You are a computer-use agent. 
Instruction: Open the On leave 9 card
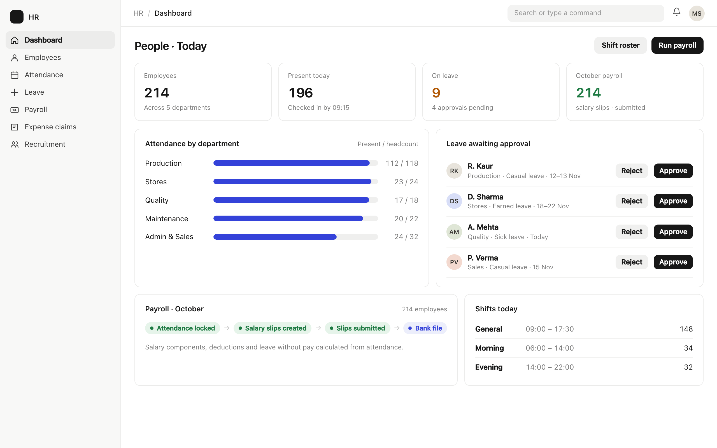coord(491,92)
